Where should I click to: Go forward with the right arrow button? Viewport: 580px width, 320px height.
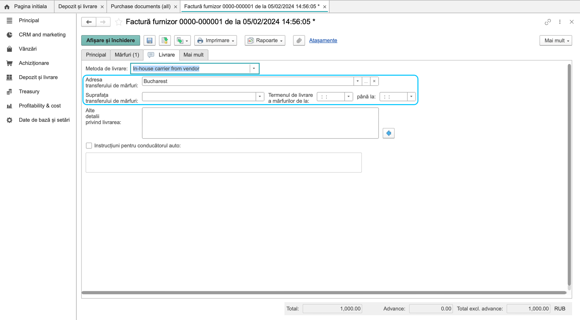point(103,22)
